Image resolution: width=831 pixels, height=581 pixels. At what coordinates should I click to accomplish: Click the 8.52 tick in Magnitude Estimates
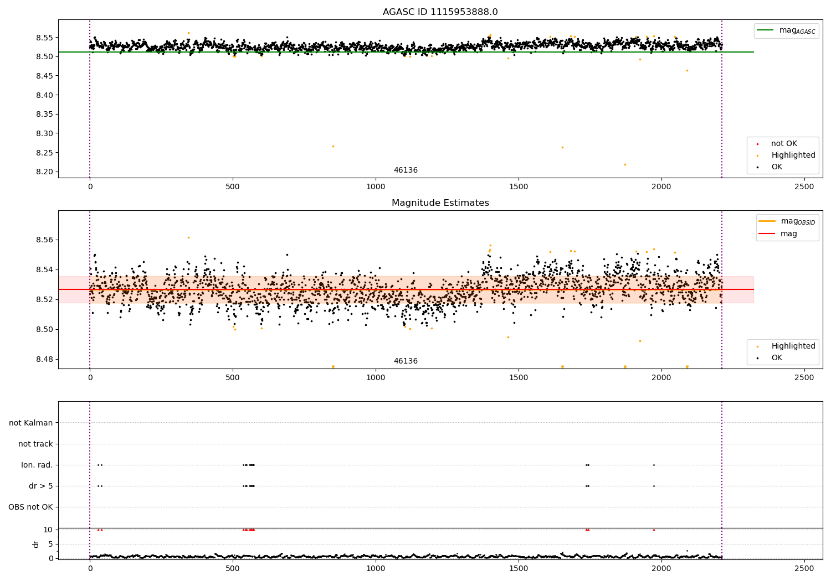click(44, 300)
